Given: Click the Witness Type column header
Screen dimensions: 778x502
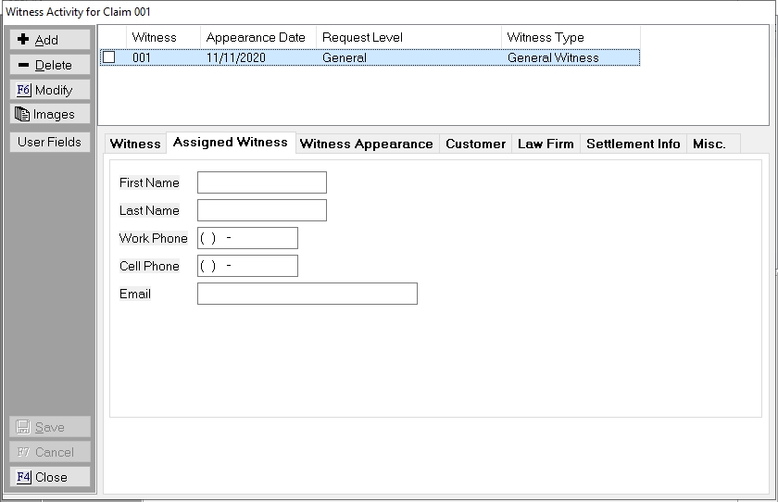Looking at the screenshot, I should (569, 37).
